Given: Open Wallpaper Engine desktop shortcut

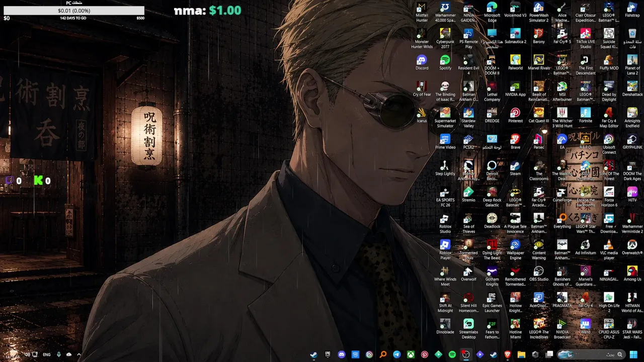Looking at the screenshot, I should click(515, 250).
